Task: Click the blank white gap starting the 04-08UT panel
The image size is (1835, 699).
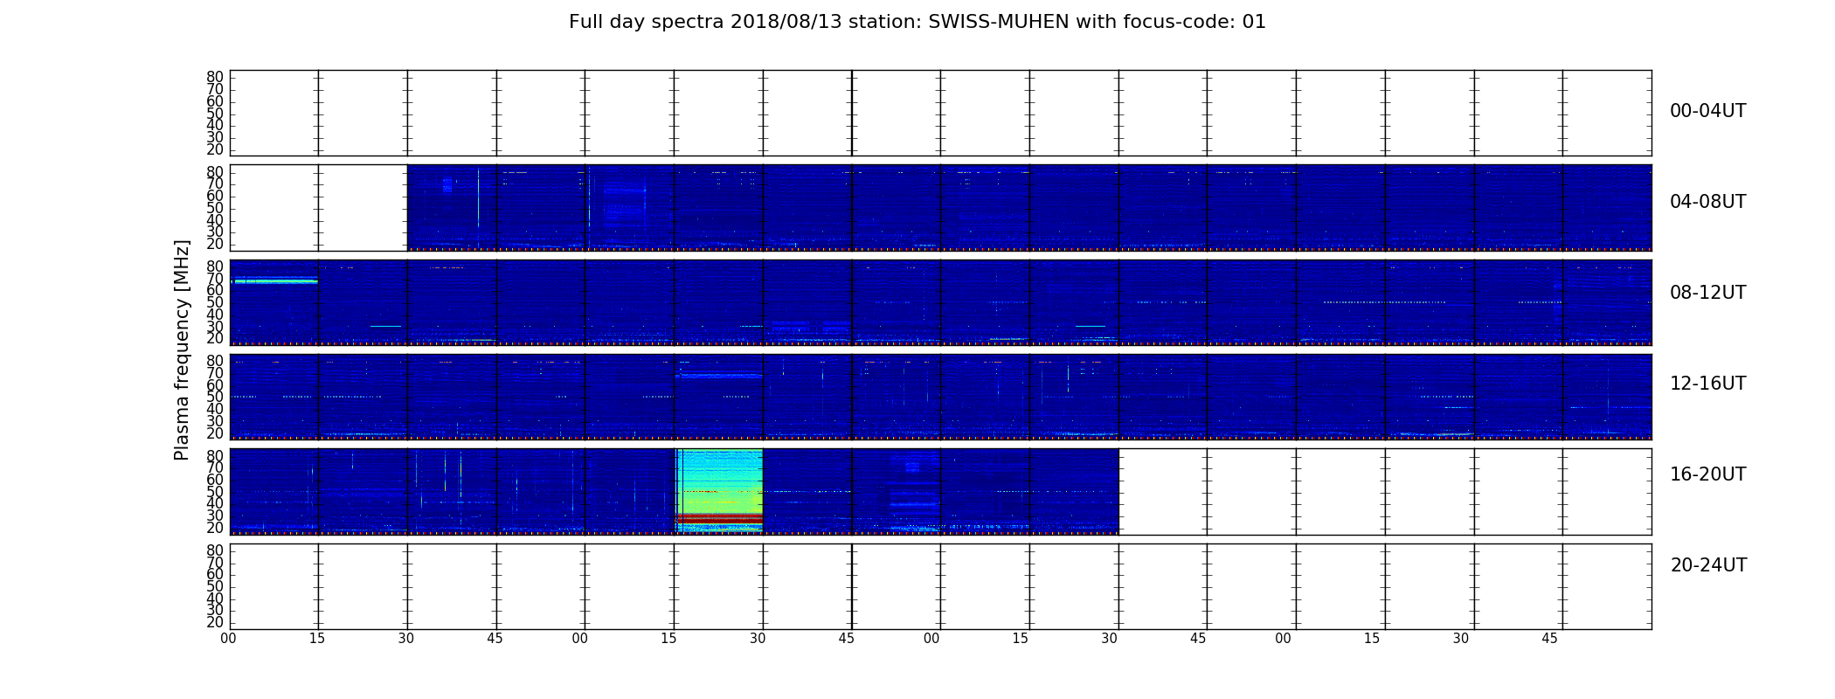Action: tap(318, 208)
